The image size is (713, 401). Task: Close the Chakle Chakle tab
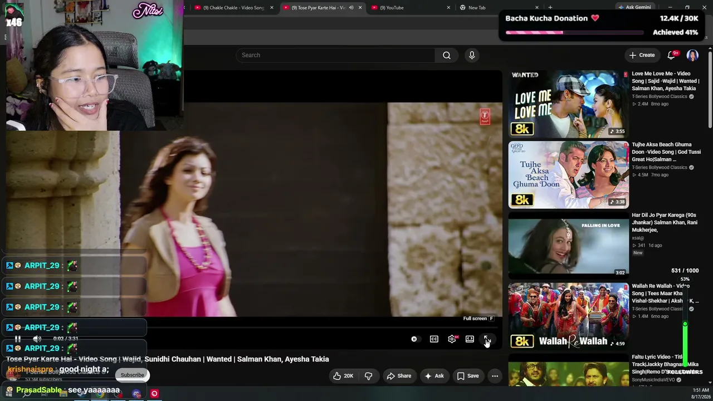(272, 8)
